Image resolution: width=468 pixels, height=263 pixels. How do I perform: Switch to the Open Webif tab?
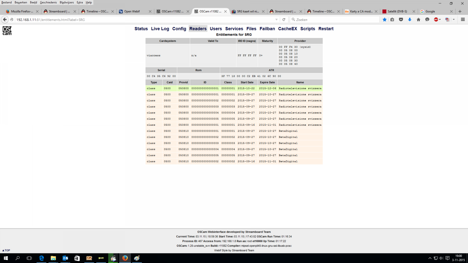132,11
